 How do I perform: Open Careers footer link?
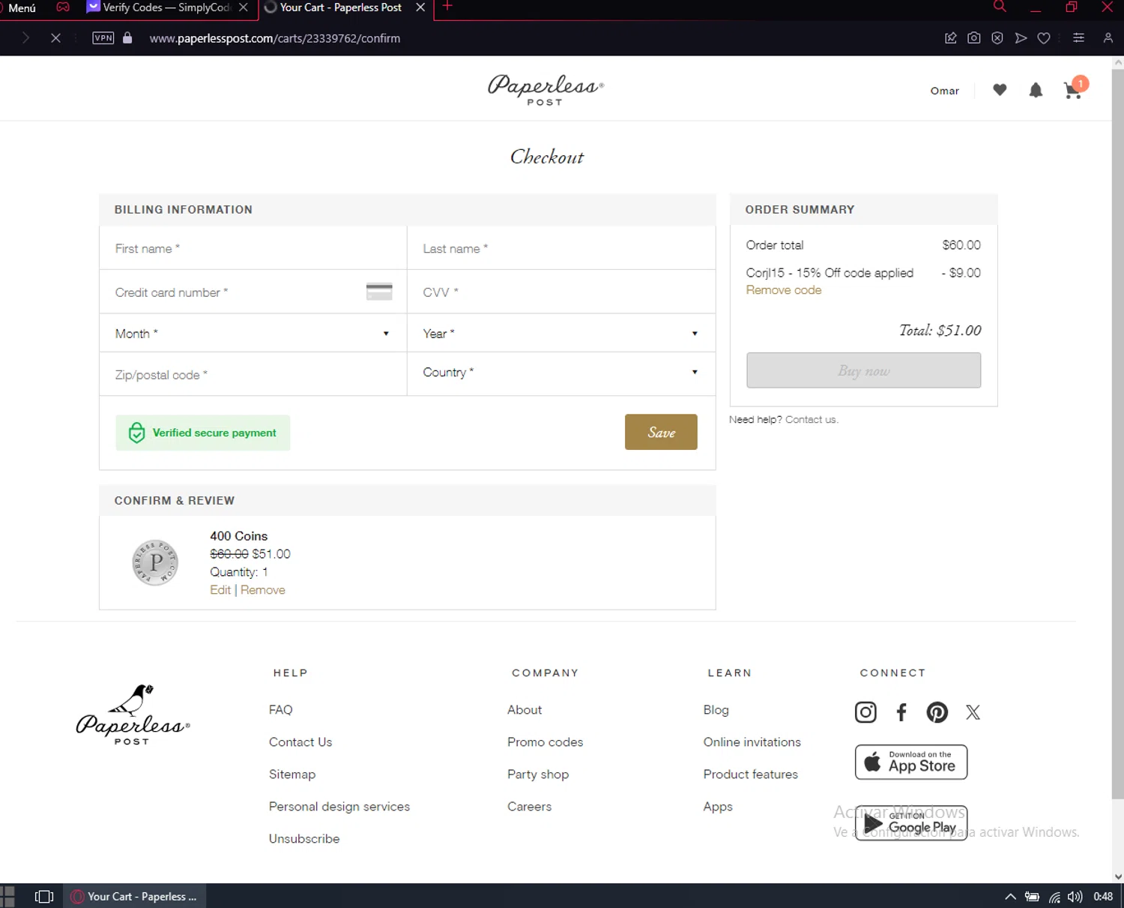point(529,806)
